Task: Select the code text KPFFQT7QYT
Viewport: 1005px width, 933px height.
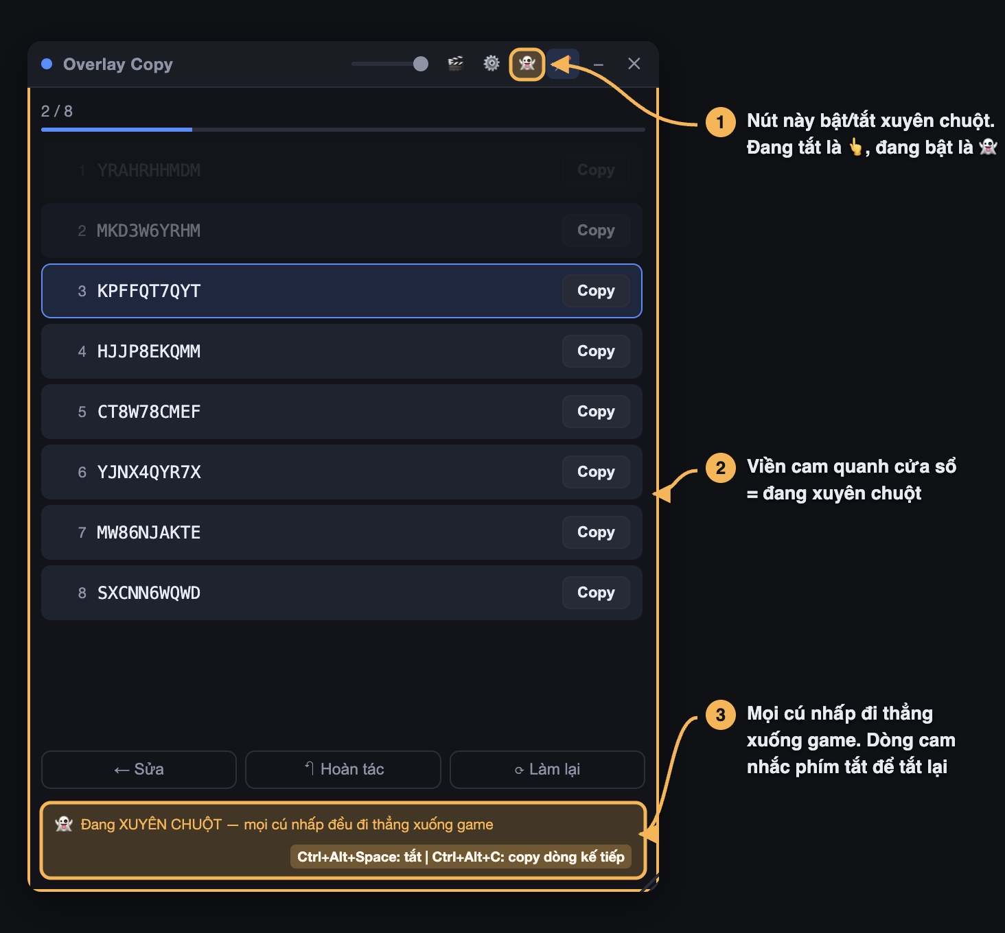Action: pyautogui.click(x=149, y=291)
